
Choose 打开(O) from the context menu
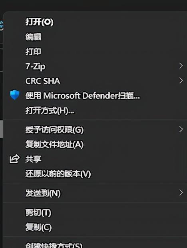[39, 22]
